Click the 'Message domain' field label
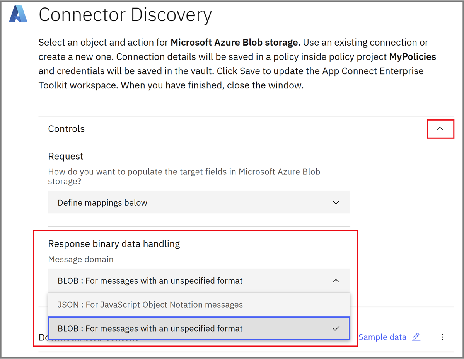 click(x=80, y=259)
